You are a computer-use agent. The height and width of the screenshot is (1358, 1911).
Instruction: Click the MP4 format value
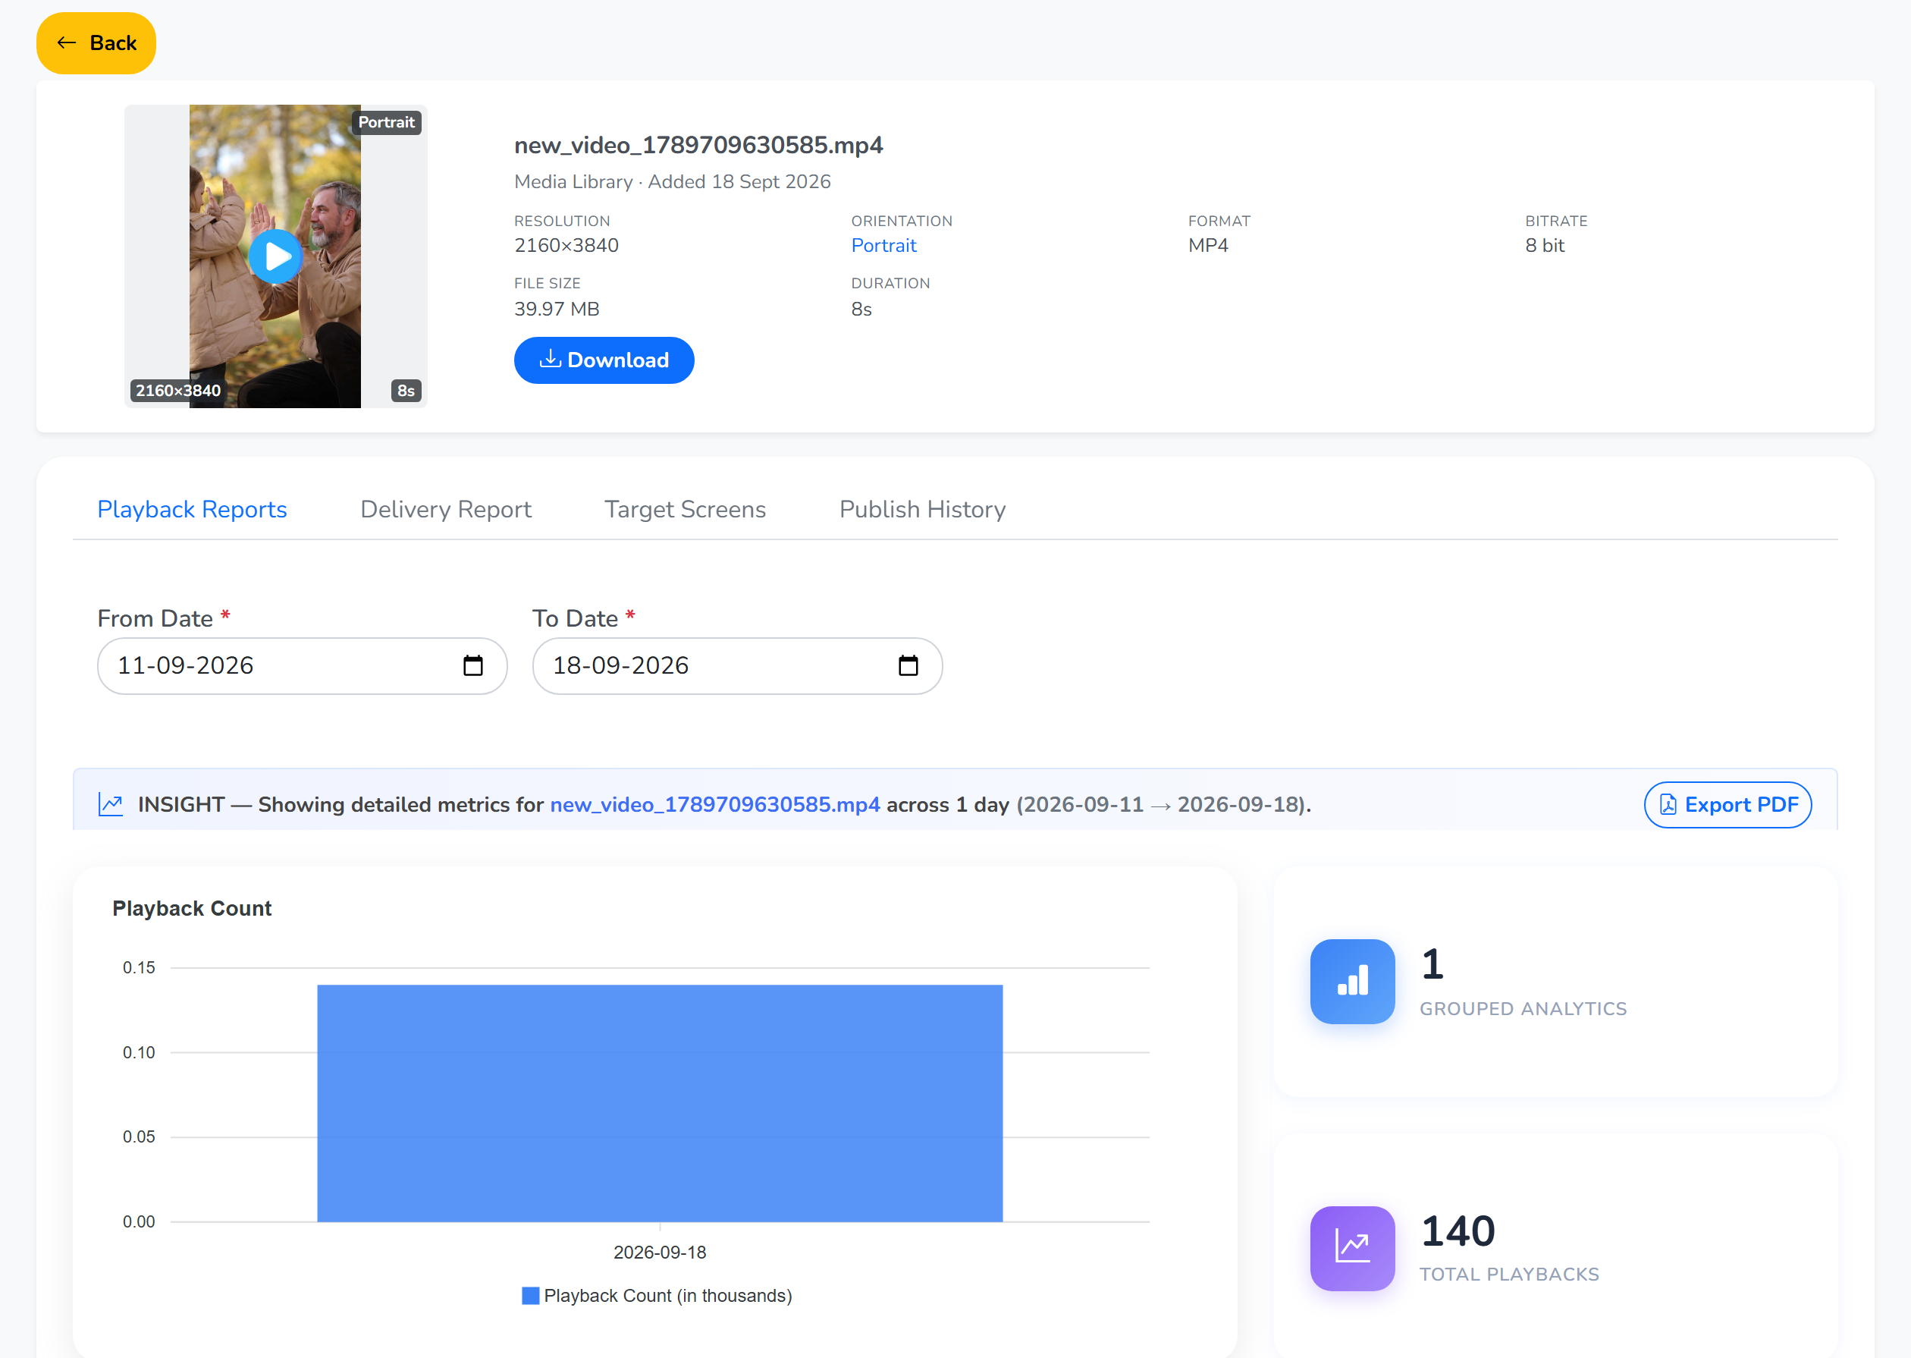(x=1208, y=246)
